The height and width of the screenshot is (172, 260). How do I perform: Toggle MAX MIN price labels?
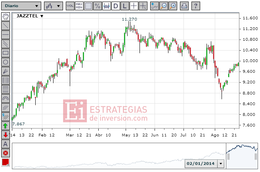(x=79, y=6)
